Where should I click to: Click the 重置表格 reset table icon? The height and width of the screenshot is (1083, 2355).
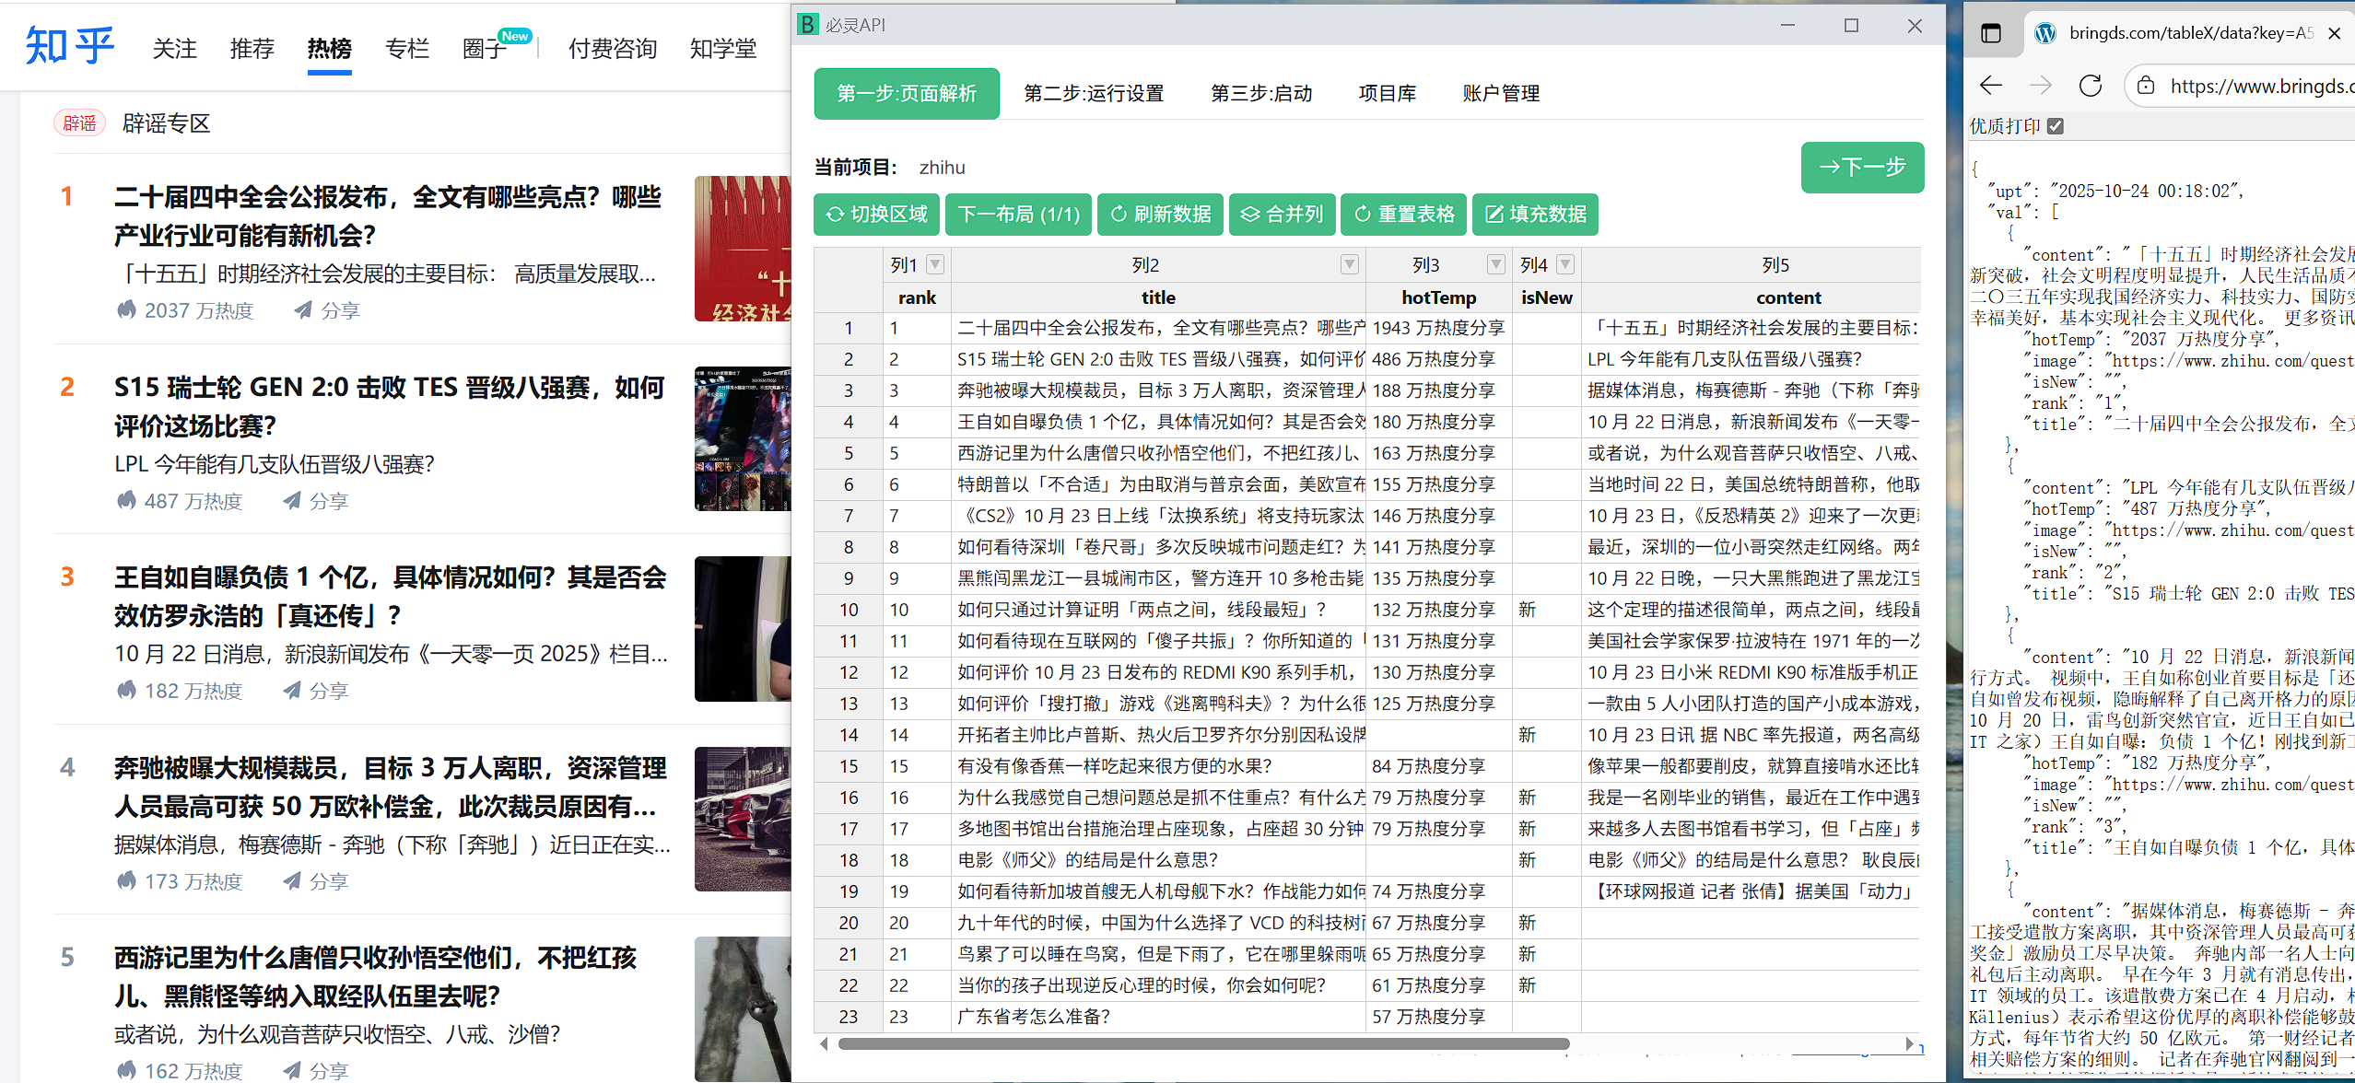[1364, 215]
